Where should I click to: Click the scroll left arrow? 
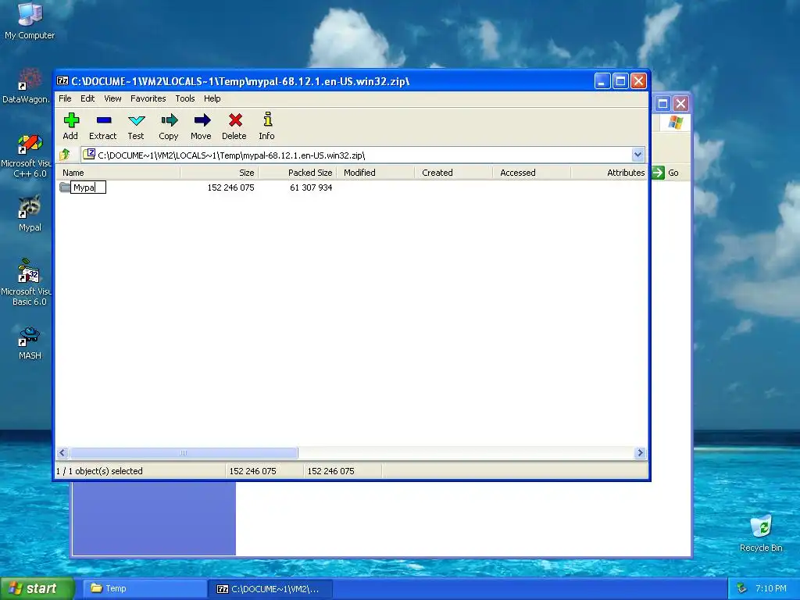(x=62, y=453)
